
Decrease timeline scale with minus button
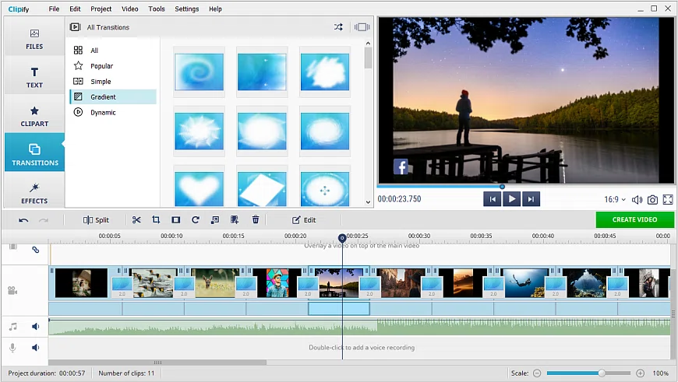tap(537, 373)
